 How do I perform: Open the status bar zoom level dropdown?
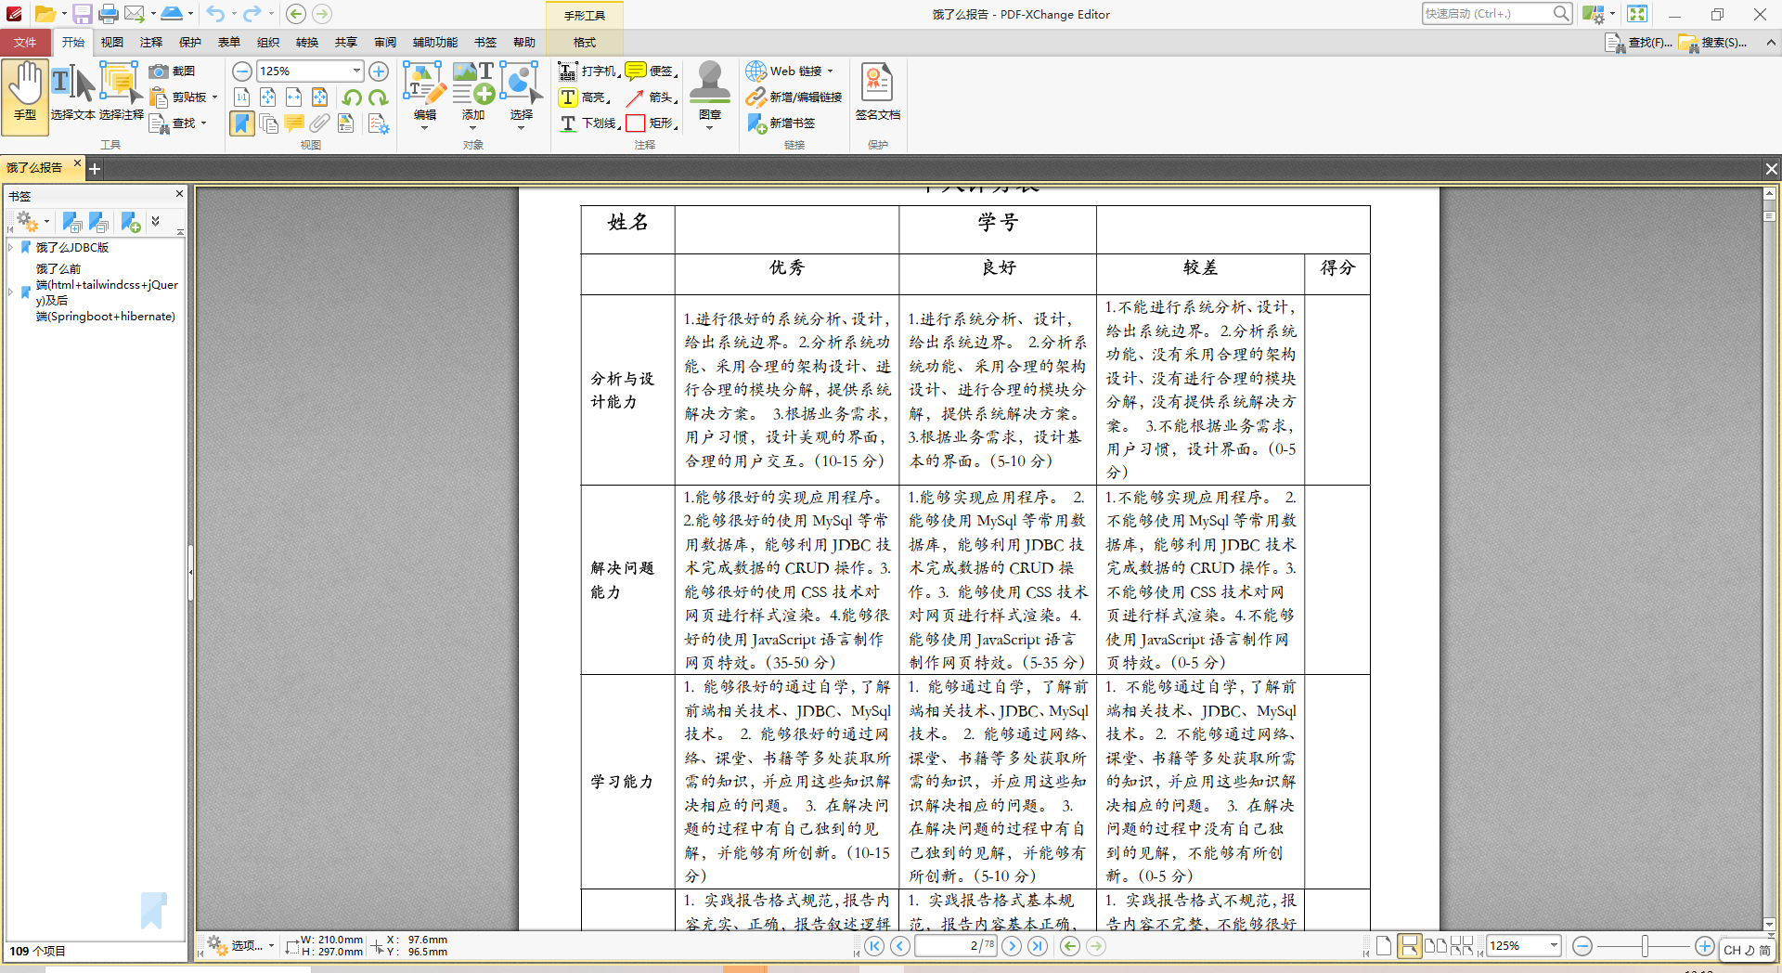pos(1553,946)
